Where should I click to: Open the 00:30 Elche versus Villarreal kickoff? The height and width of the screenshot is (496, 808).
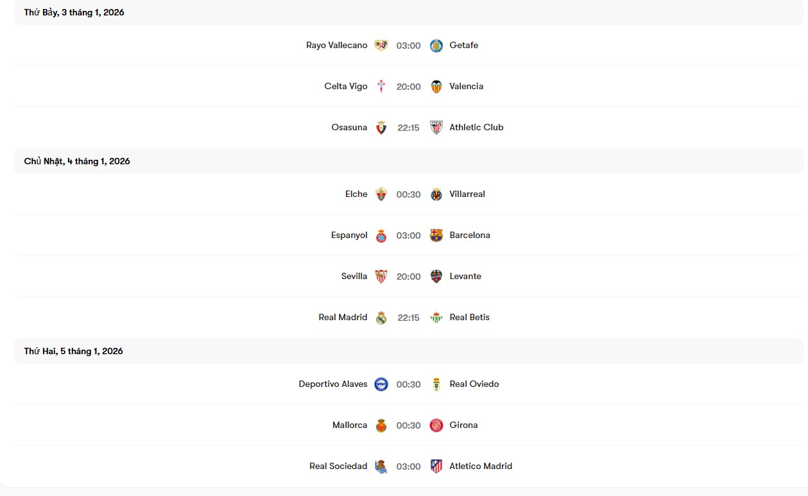(x=409, y=194)
